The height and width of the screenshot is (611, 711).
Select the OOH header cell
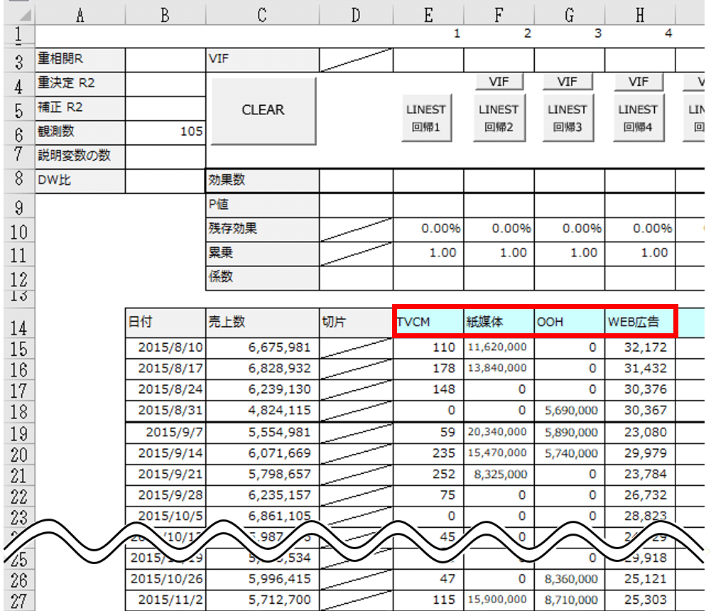coord(570,322)
